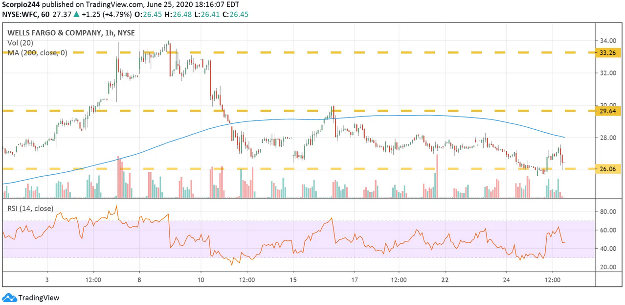Click the "MA (200, close, 0)" indicator label

[37, 52]
